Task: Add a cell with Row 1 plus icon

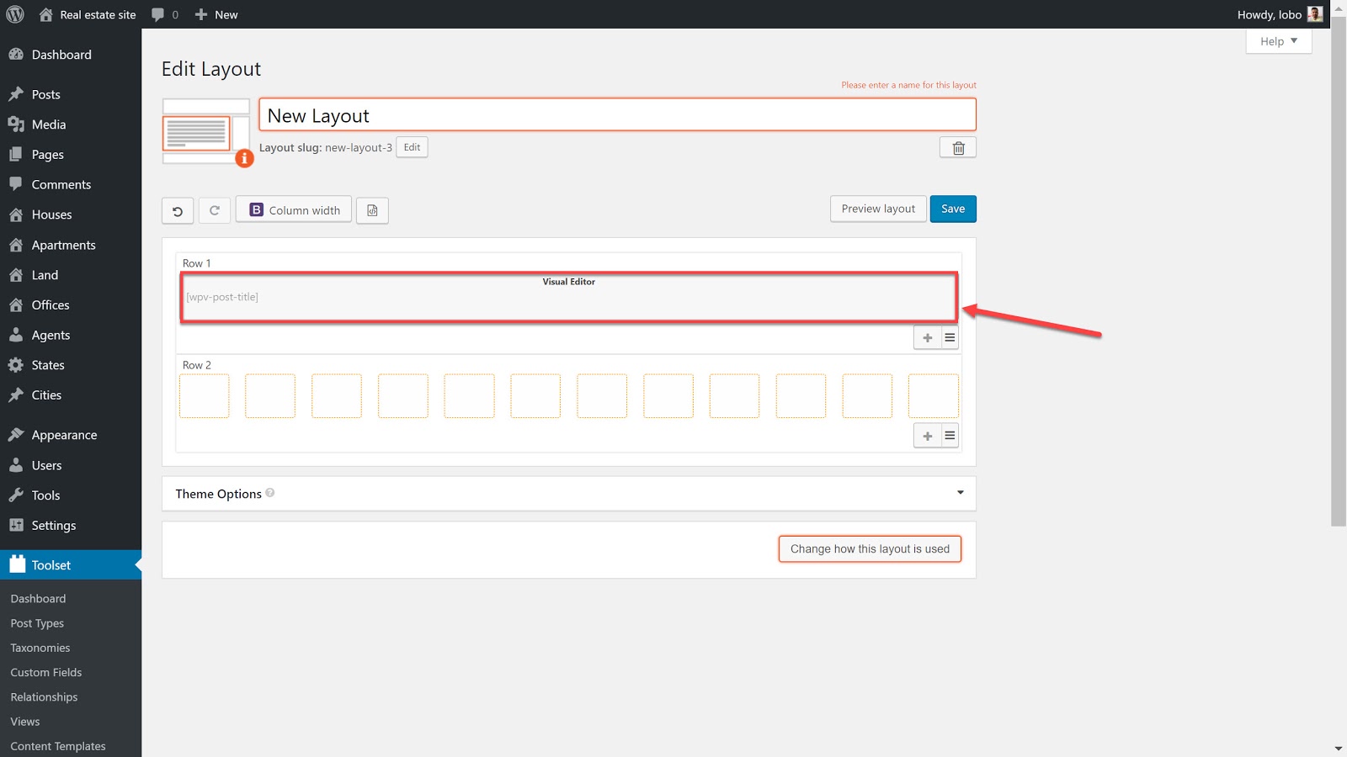Action: pyautogui.click(x=927, y=338)
